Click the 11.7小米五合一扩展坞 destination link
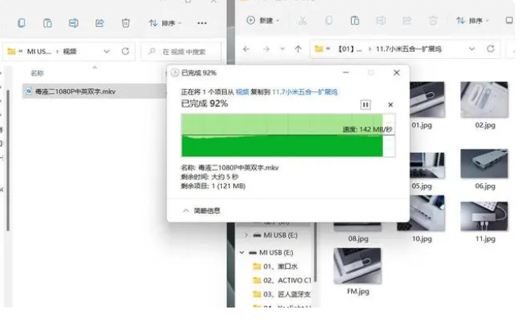 (x=305, y=92)
